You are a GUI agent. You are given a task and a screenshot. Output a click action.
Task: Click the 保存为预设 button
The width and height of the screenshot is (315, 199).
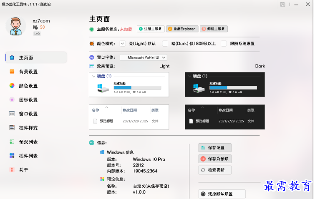pyautogui.click(x=215, y=159)
